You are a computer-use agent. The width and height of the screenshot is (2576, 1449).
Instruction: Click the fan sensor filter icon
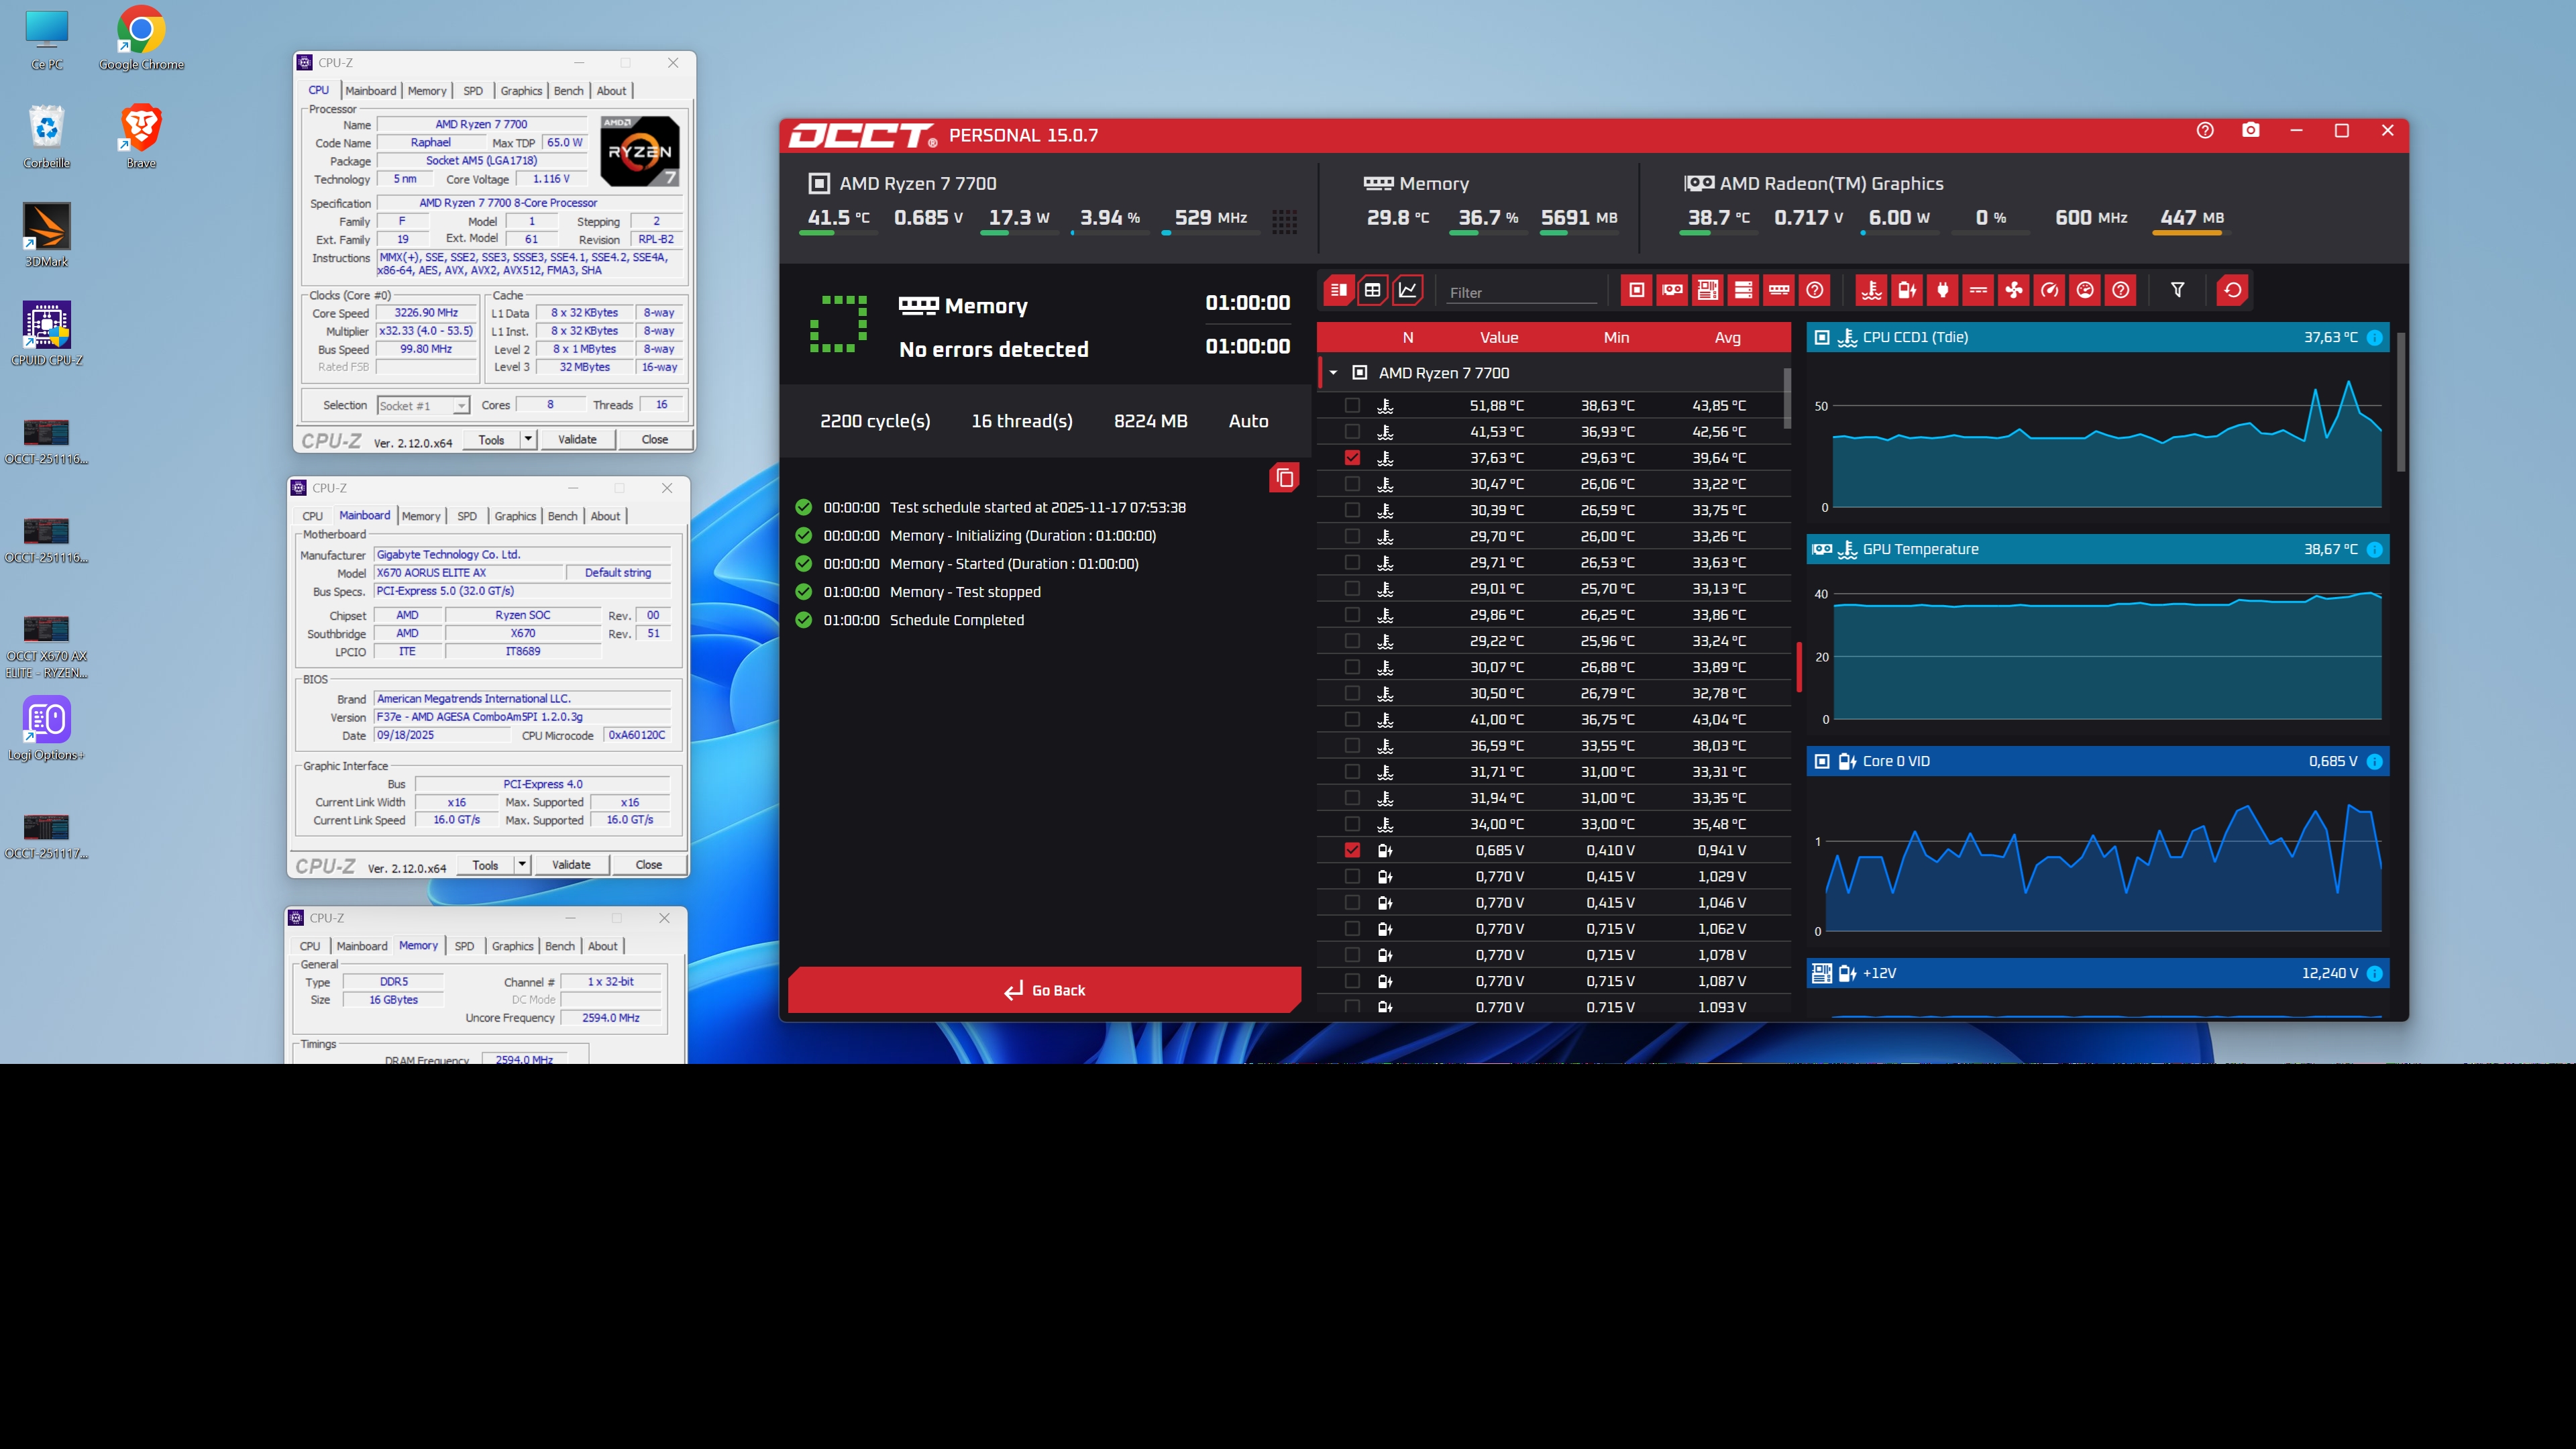2013,290
